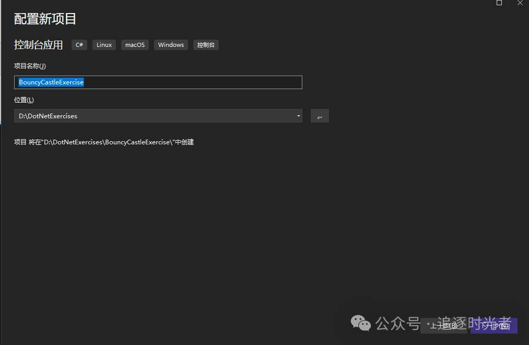Click the Windows tag

pos(171,45)
